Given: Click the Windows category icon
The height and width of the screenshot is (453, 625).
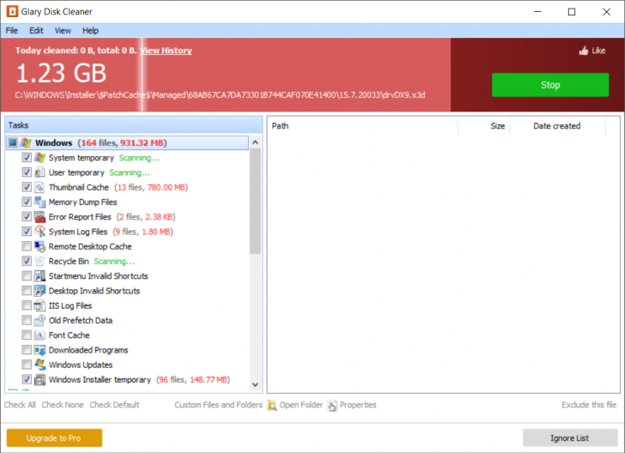Looking at the screenshot, I should click(26, 142).
